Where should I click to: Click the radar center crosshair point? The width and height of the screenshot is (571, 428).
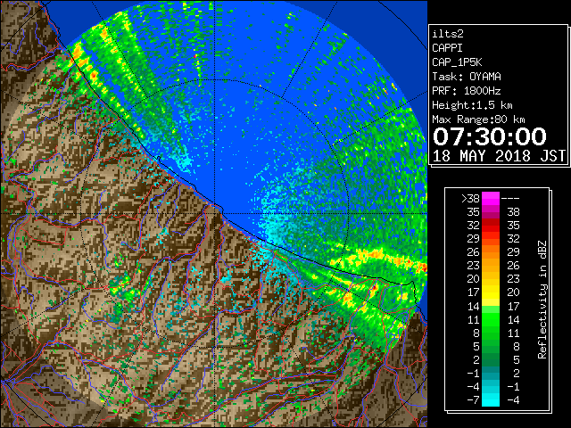214,214
